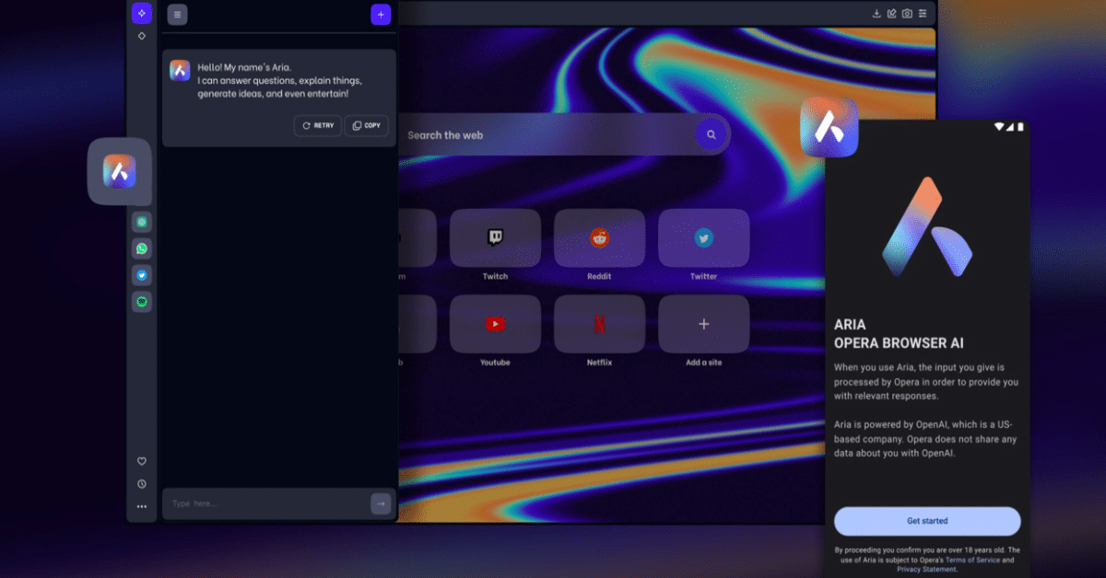
Task: Open Easy Setup sliders icon
Action: point(923,13)
